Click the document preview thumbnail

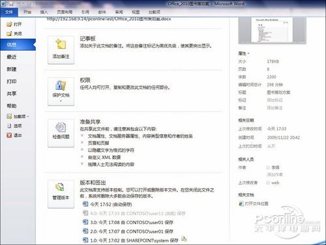272,31
